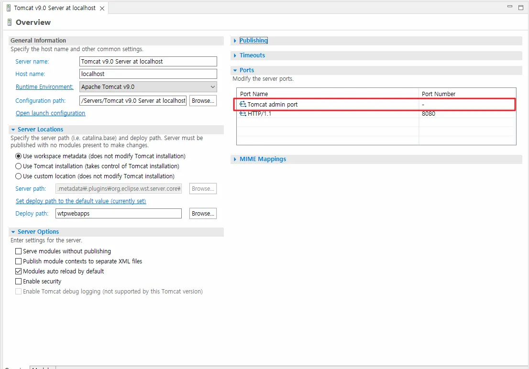This screenshot has height=369, width=529.
Task: Enable Publish module contexts to separate XML files
Action: click(19, 261)
